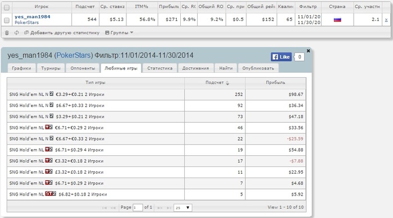Open the yes_man1984 player link

[33, 17]
